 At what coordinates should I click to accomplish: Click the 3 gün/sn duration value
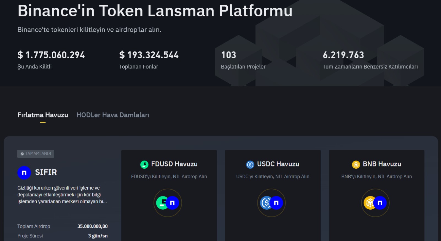(98, 236)
